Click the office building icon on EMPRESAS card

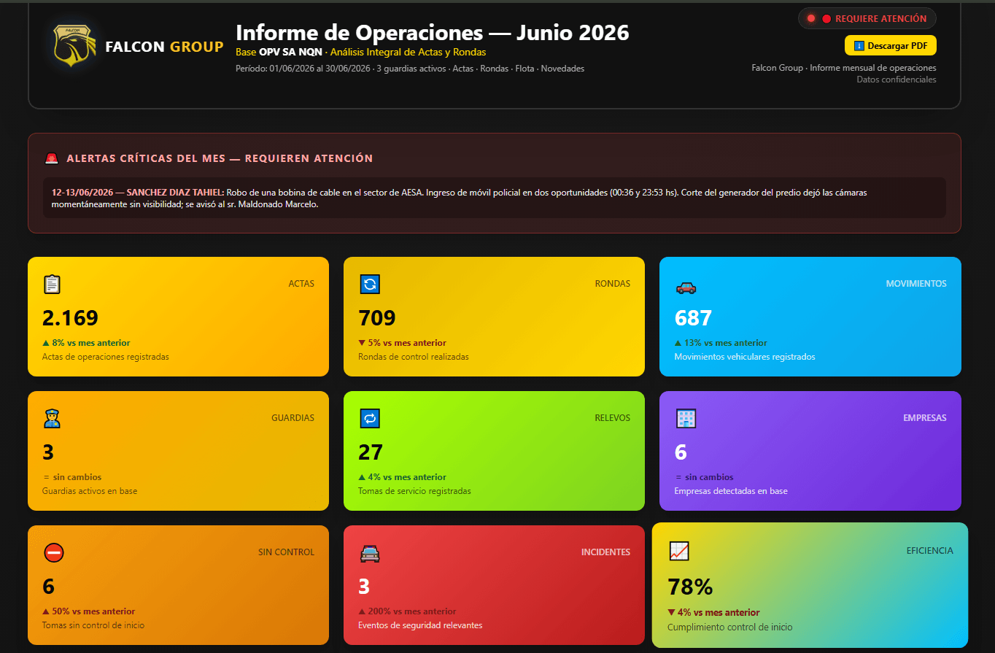pyautogui.click(x=686, y=418)
